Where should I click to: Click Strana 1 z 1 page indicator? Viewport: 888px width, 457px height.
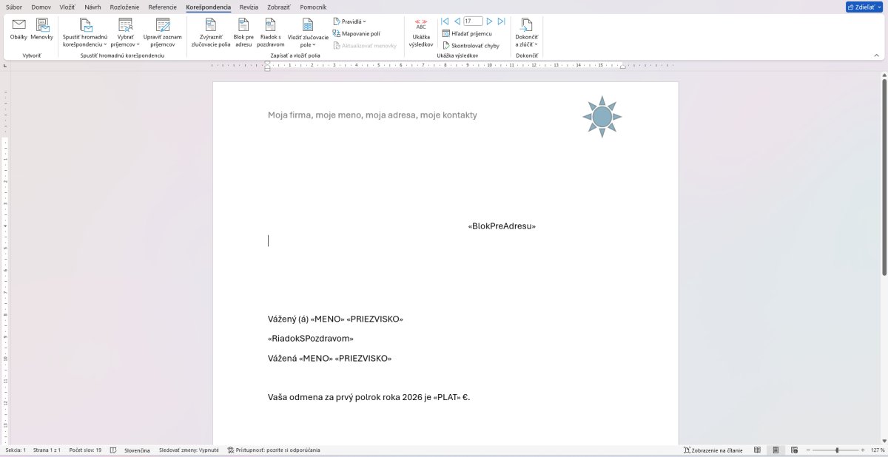click(x=47, y=450)
